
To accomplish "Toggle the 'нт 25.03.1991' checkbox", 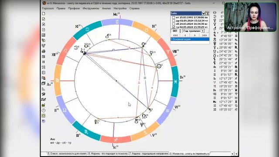I will [x=174, y=17].
